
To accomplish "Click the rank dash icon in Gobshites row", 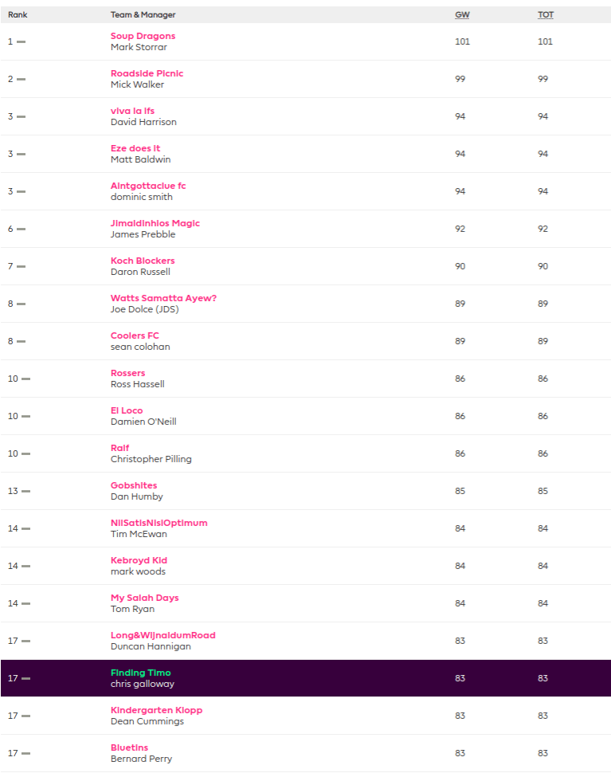I will (25, 491).
